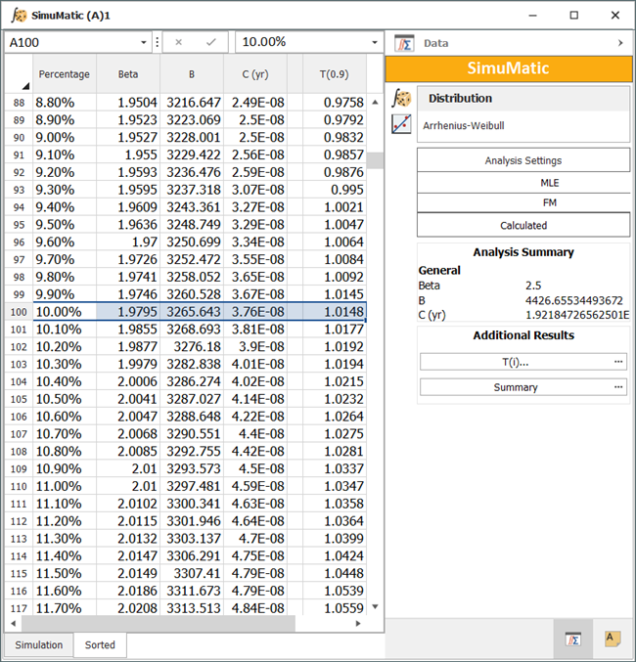Click B value 3307.41
This screenshot has width=636, height=662.
[x=192, y=573]
